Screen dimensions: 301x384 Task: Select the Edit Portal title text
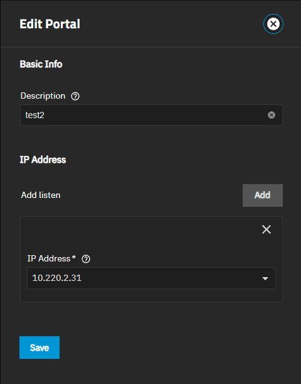click(50, 24)
